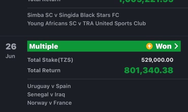Viewport: 188px width, 112px height.
Task: Select the Uruguay v Spain match
Action: tap(49, 86)
